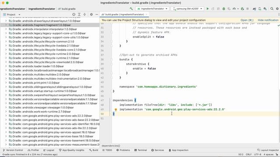Expand androidx.work:work-runtime:2.7.0@aar node
This screenshot has height=157, width=280.
pos(6,112)
